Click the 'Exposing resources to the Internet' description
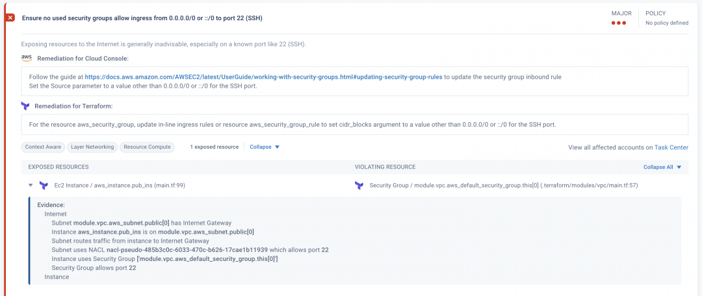702x296 pixels. 163,44
